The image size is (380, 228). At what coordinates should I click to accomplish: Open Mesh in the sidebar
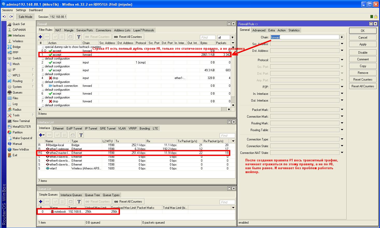tap(16, 64)
